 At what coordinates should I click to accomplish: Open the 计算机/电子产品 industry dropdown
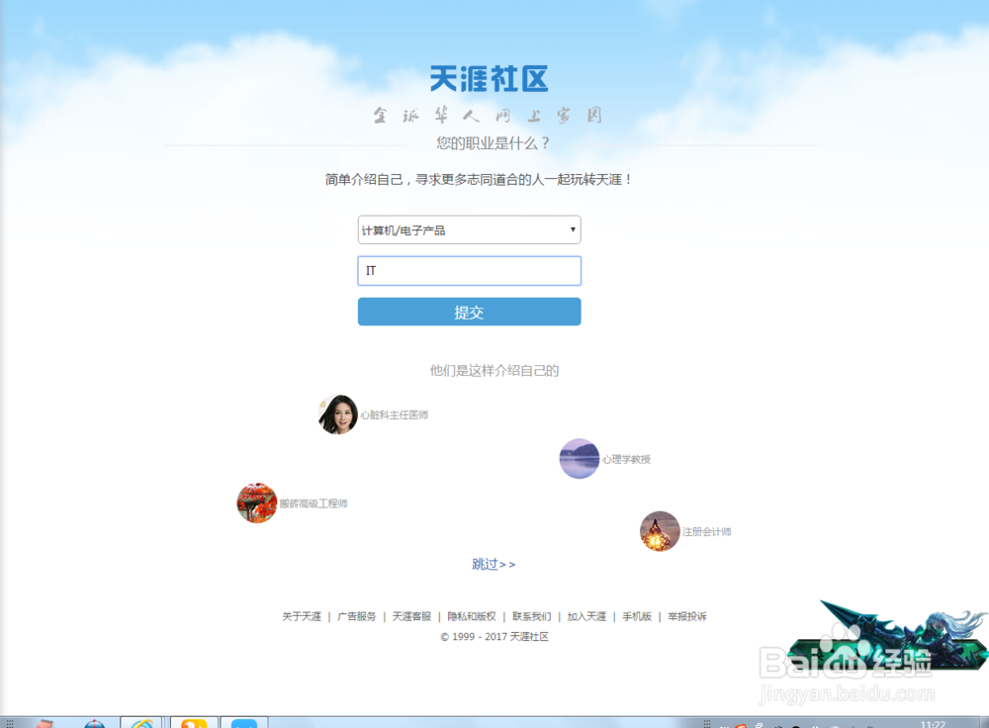[469, 230]
